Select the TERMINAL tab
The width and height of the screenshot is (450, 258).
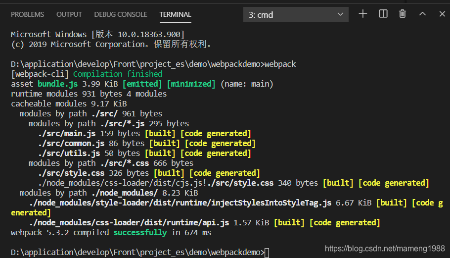pyautogui.click(x=176, y=15)
